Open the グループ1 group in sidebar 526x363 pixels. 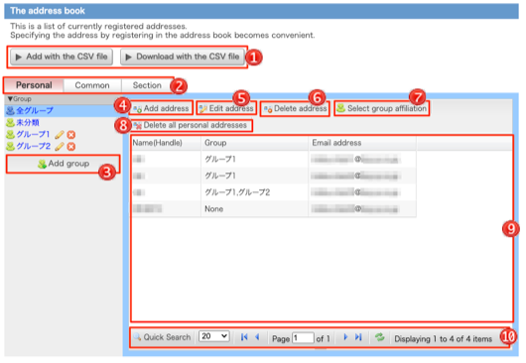pyautogui.click(x=33, y=134)
